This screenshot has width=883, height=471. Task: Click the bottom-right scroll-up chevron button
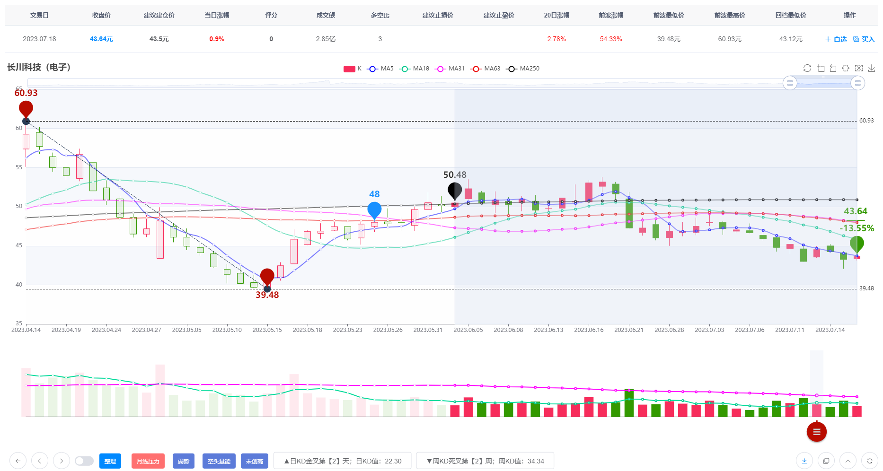(848, 461)
